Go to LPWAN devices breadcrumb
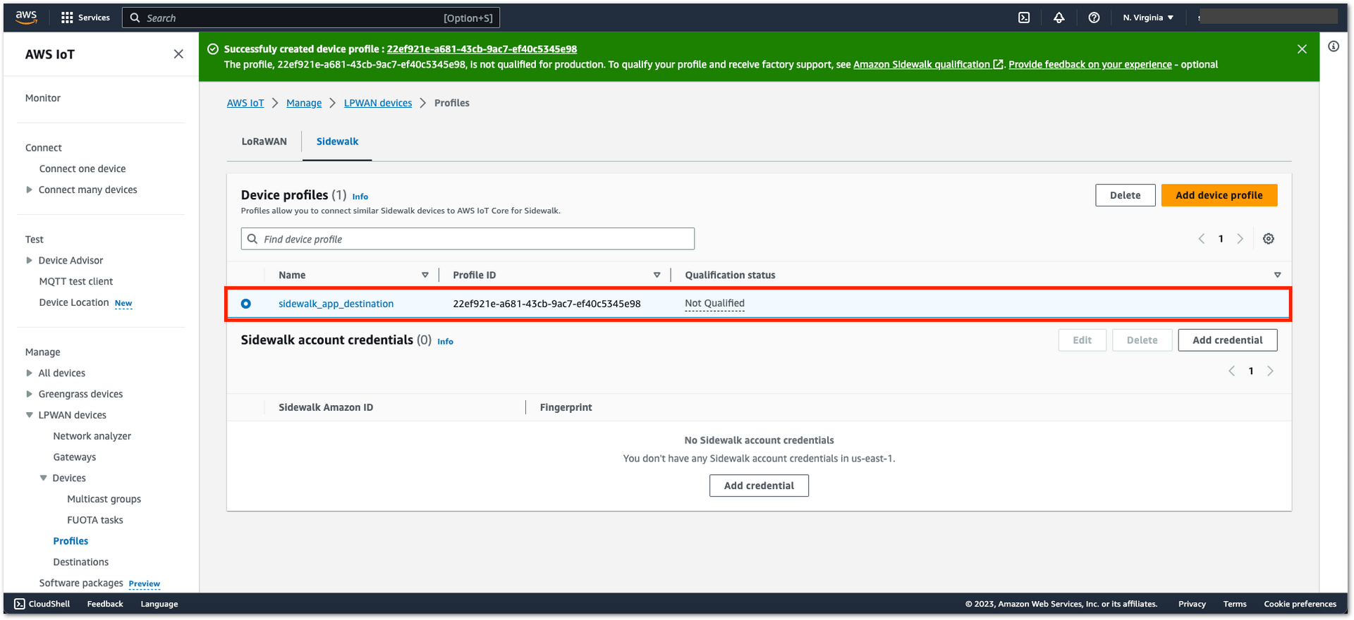1354x620 pixels. [x=378, y=103]
